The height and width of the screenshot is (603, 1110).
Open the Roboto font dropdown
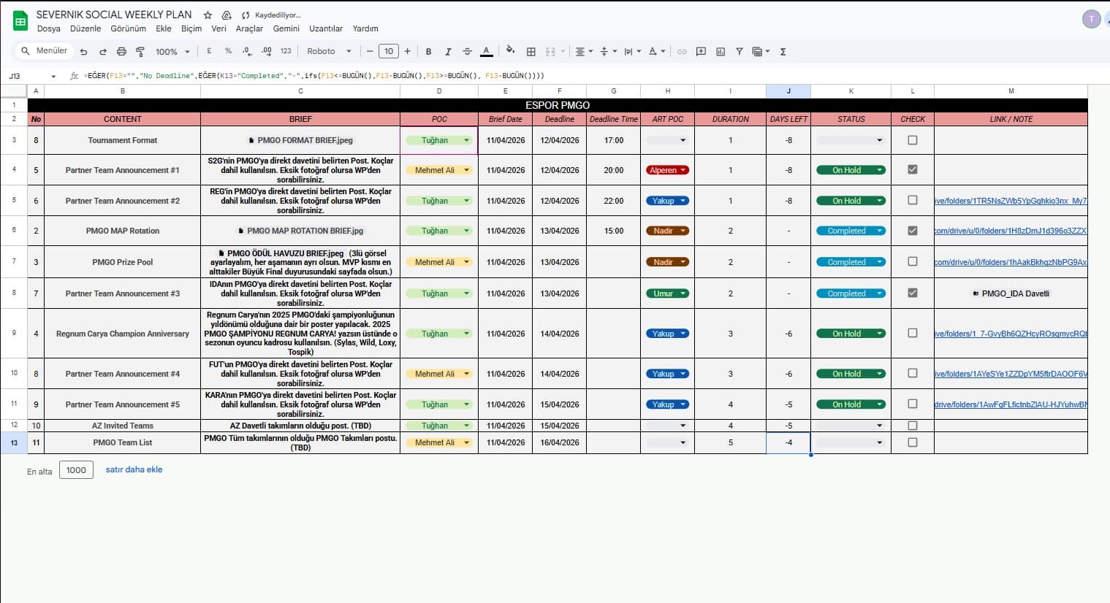pos(329,51)
